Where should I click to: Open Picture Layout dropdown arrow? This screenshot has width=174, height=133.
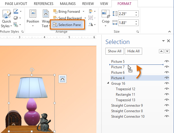pyautogui.click(x=20, y=25)
